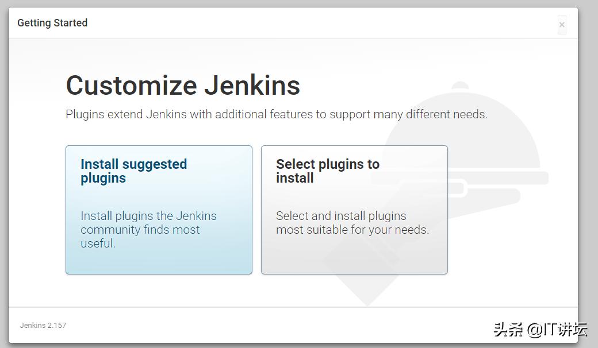The width and height of the screenshot is (598, 348).
Task: Click the 'Install plugins the Jenkins community' description
Action: 148,223
